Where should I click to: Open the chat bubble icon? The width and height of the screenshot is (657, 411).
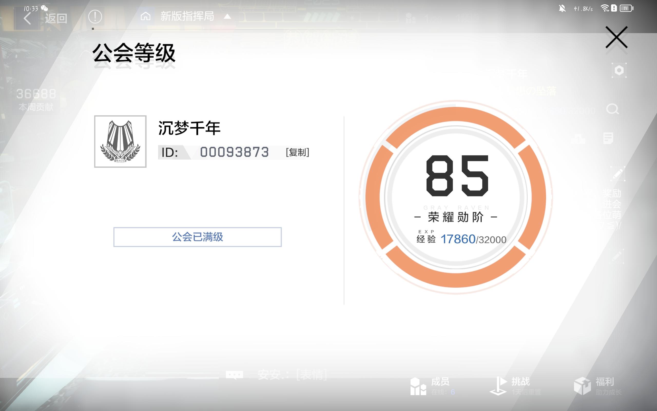click(x=234, y=375)
